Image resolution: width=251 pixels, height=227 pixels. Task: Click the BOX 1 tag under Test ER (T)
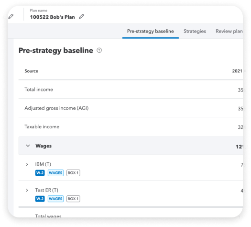pos(73,199)
